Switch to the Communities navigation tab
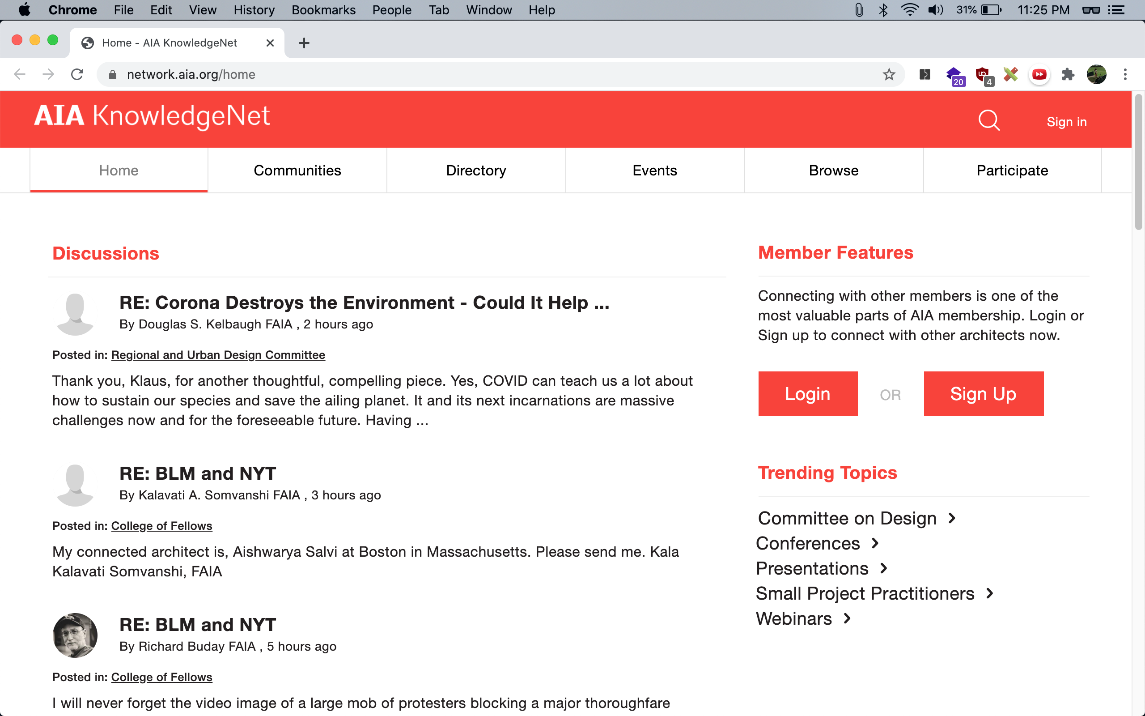The width and height of the screenshot is (1145, 716). 297,170
